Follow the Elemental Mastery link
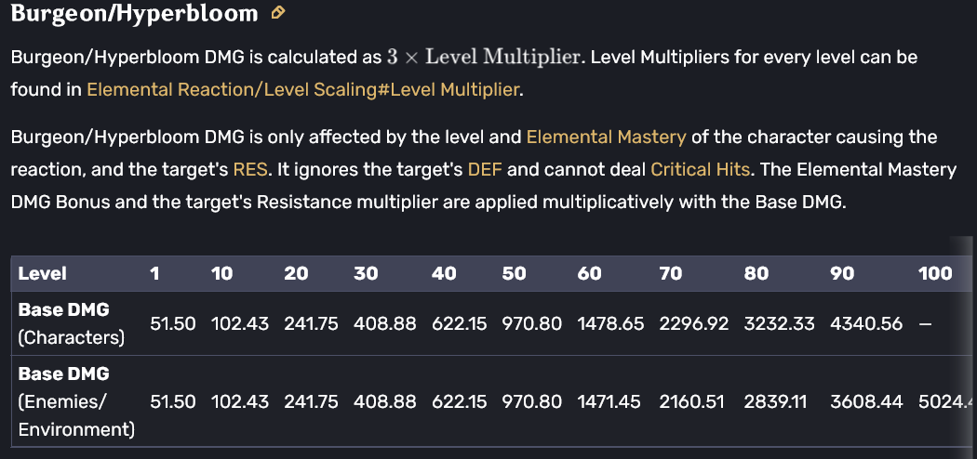This screenshot has height=459, width=977. pos(606,138)
